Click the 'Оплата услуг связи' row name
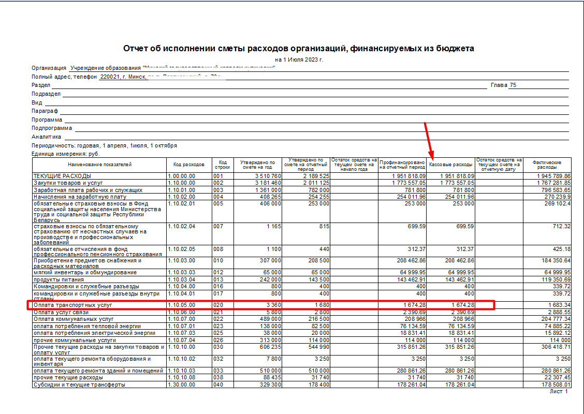 61,312
